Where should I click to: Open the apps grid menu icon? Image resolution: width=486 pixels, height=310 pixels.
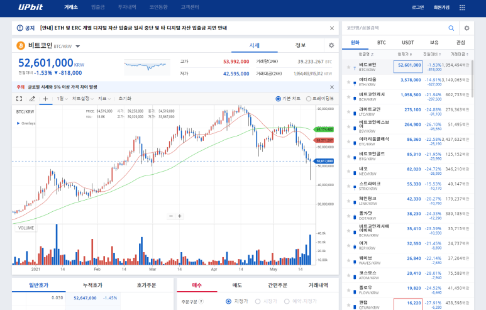coord(462,8)
